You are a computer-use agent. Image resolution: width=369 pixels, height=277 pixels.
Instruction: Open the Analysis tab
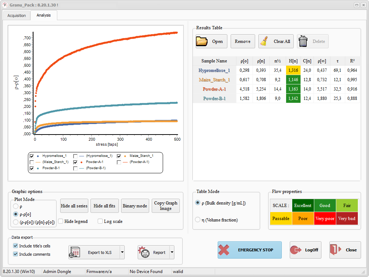coord(43,16)
